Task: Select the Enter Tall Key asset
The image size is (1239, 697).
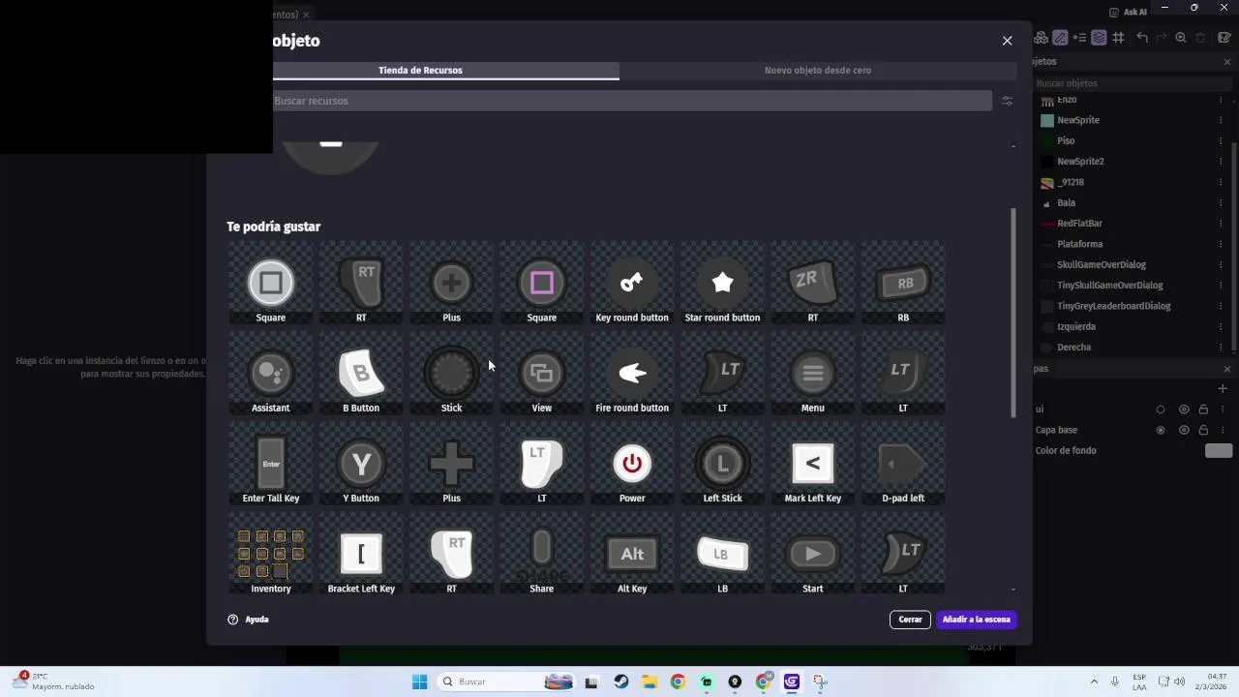Action: pyautogui.click(x=271, y=463)
